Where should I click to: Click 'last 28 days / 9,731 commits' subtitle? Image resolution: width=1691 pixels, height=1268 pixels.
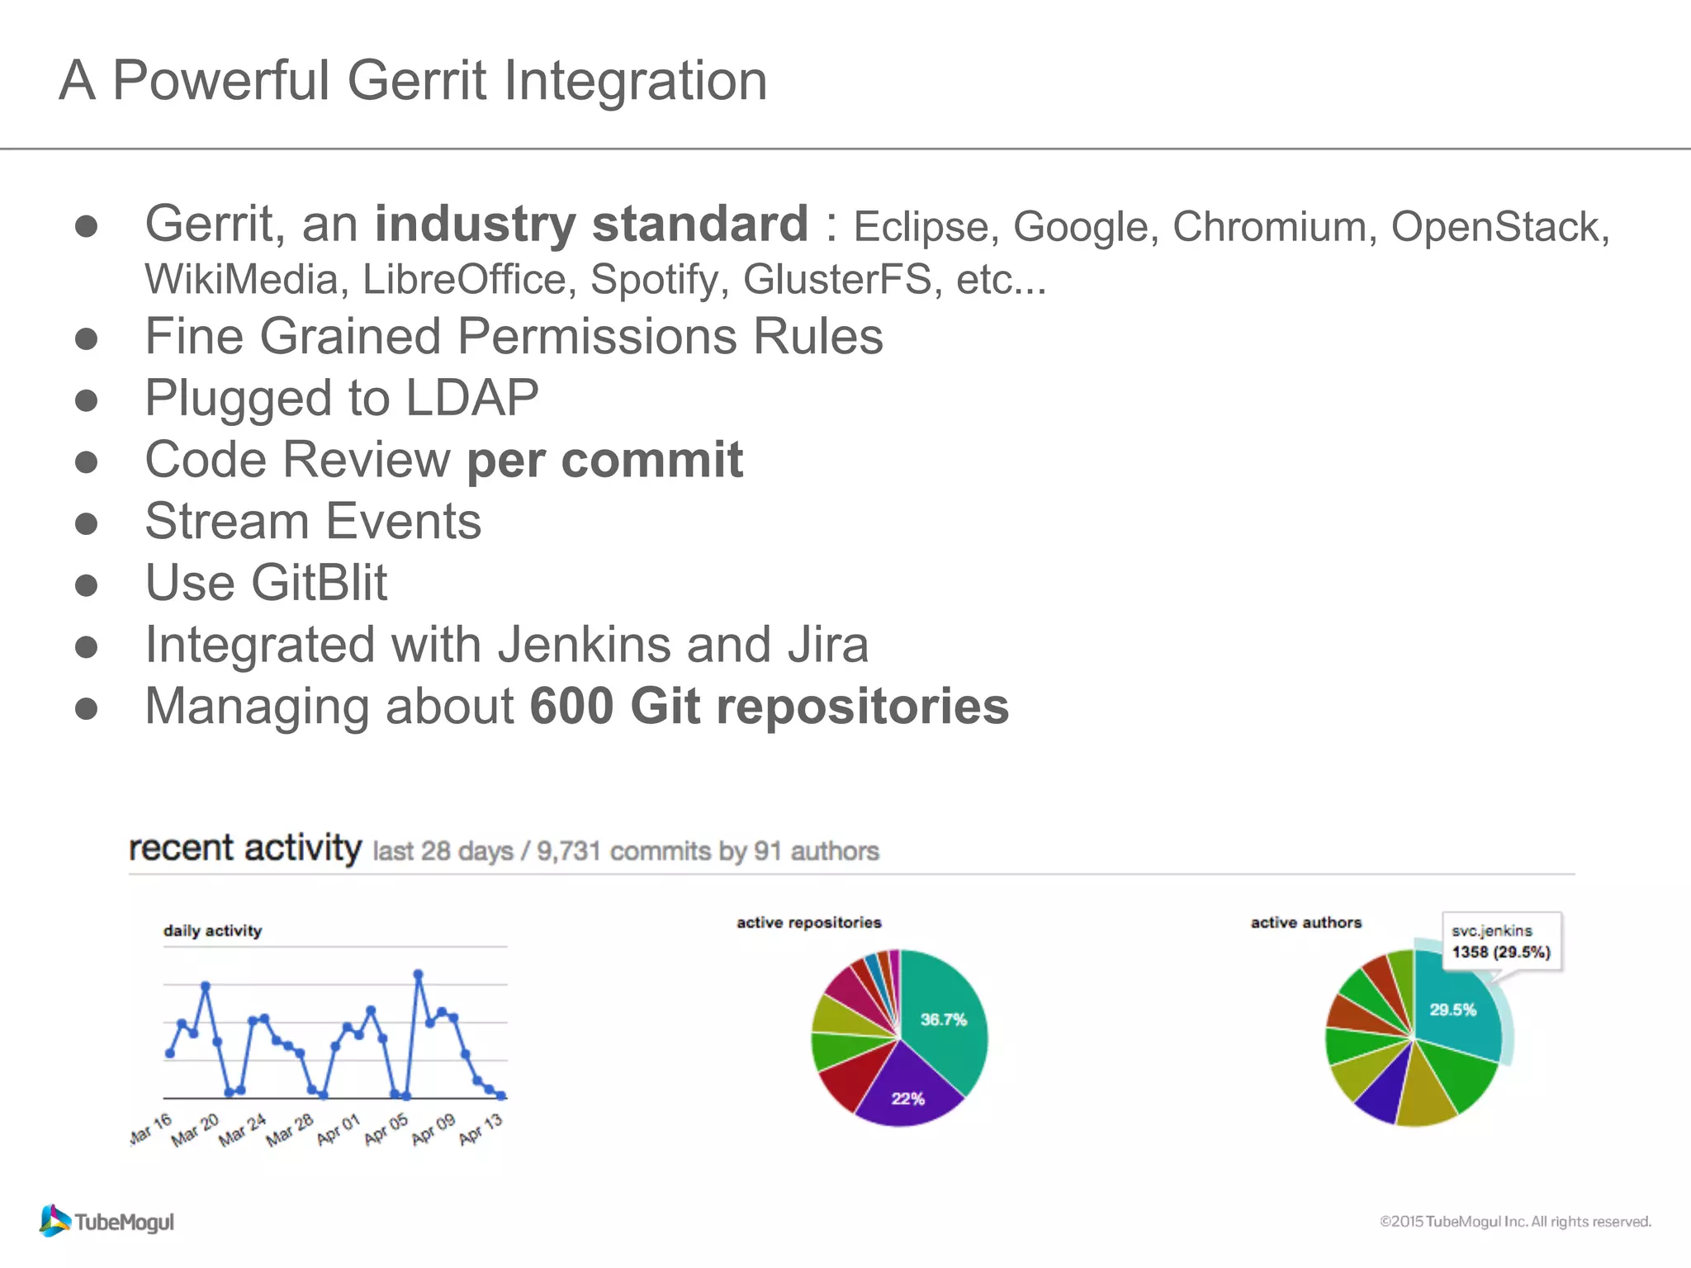tap(542, 851)
